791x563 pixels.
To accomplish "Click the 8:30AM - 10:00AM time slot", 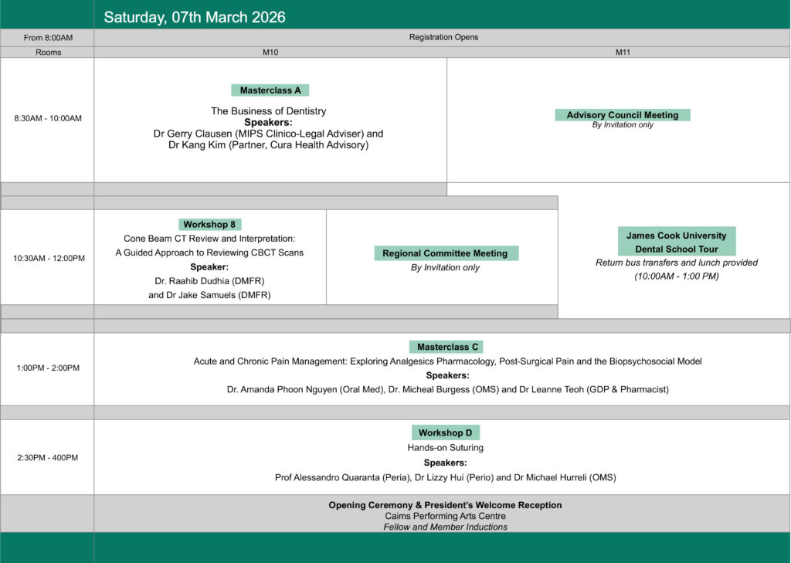I will [48, 119].
